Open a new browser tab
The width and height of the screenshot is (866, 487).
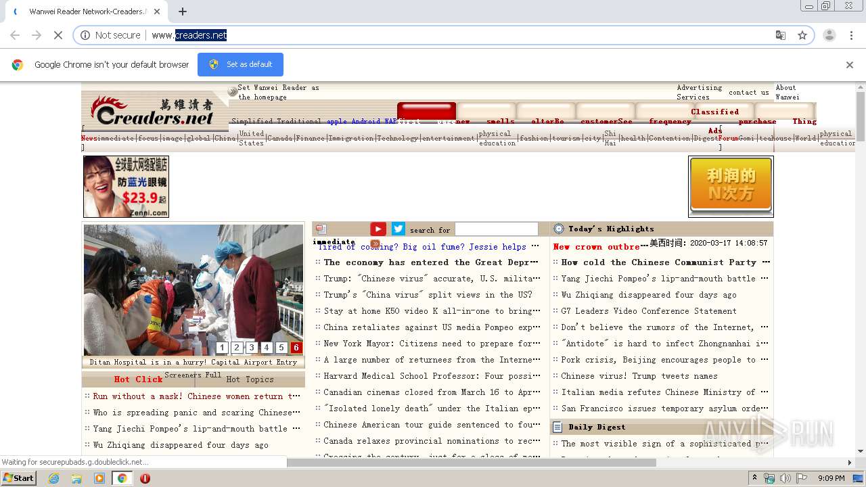(182, 11)
